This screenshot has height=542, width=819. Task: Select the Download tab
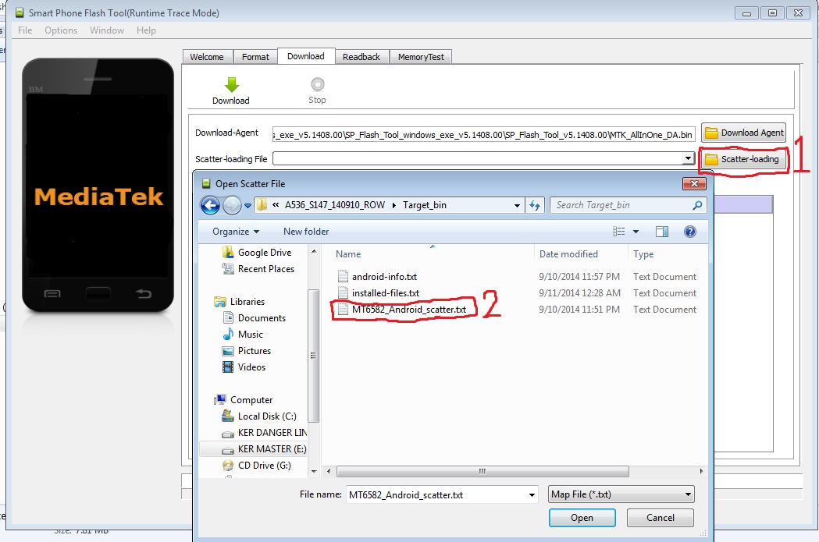(x=306, y=56)
